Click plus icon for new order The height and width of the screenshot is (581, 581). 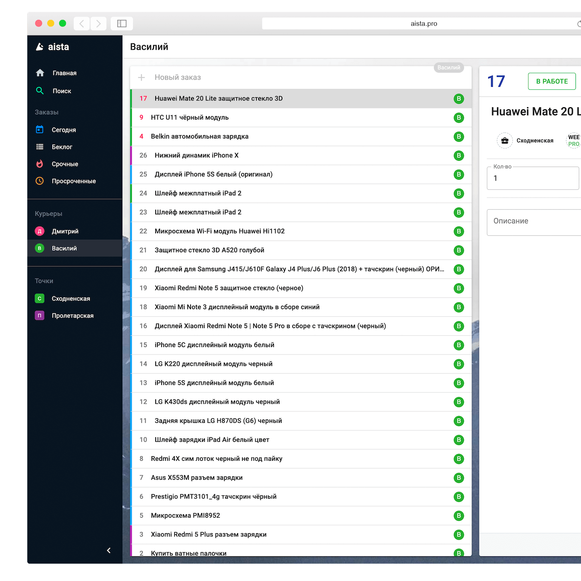tap(142, 77)
